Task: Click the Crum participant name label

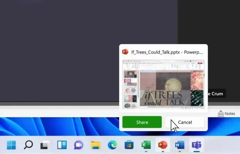Action: (x=217, y=94)
